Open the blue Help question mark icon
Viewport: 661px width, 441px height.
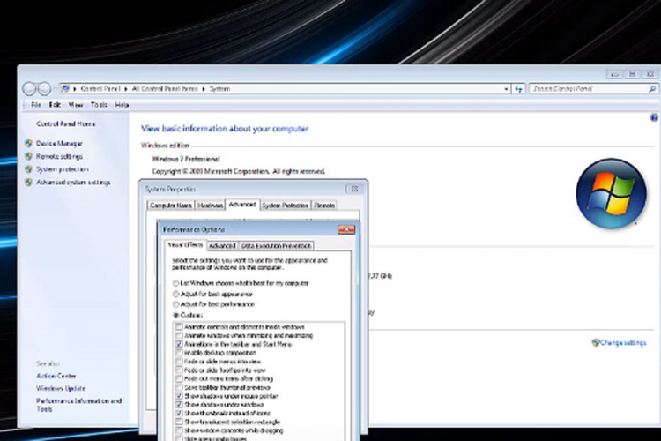654,117
